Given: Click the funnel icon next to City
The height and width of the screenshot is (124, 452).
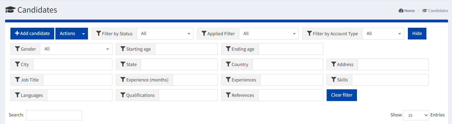Looking at the screenshot, I should (17, 64).
